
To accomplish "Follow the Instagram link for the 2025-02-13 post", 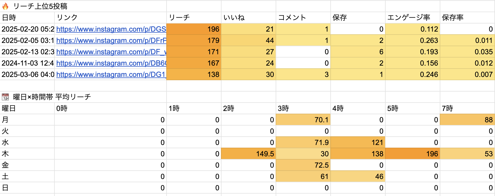I will (x=111, y=52).
